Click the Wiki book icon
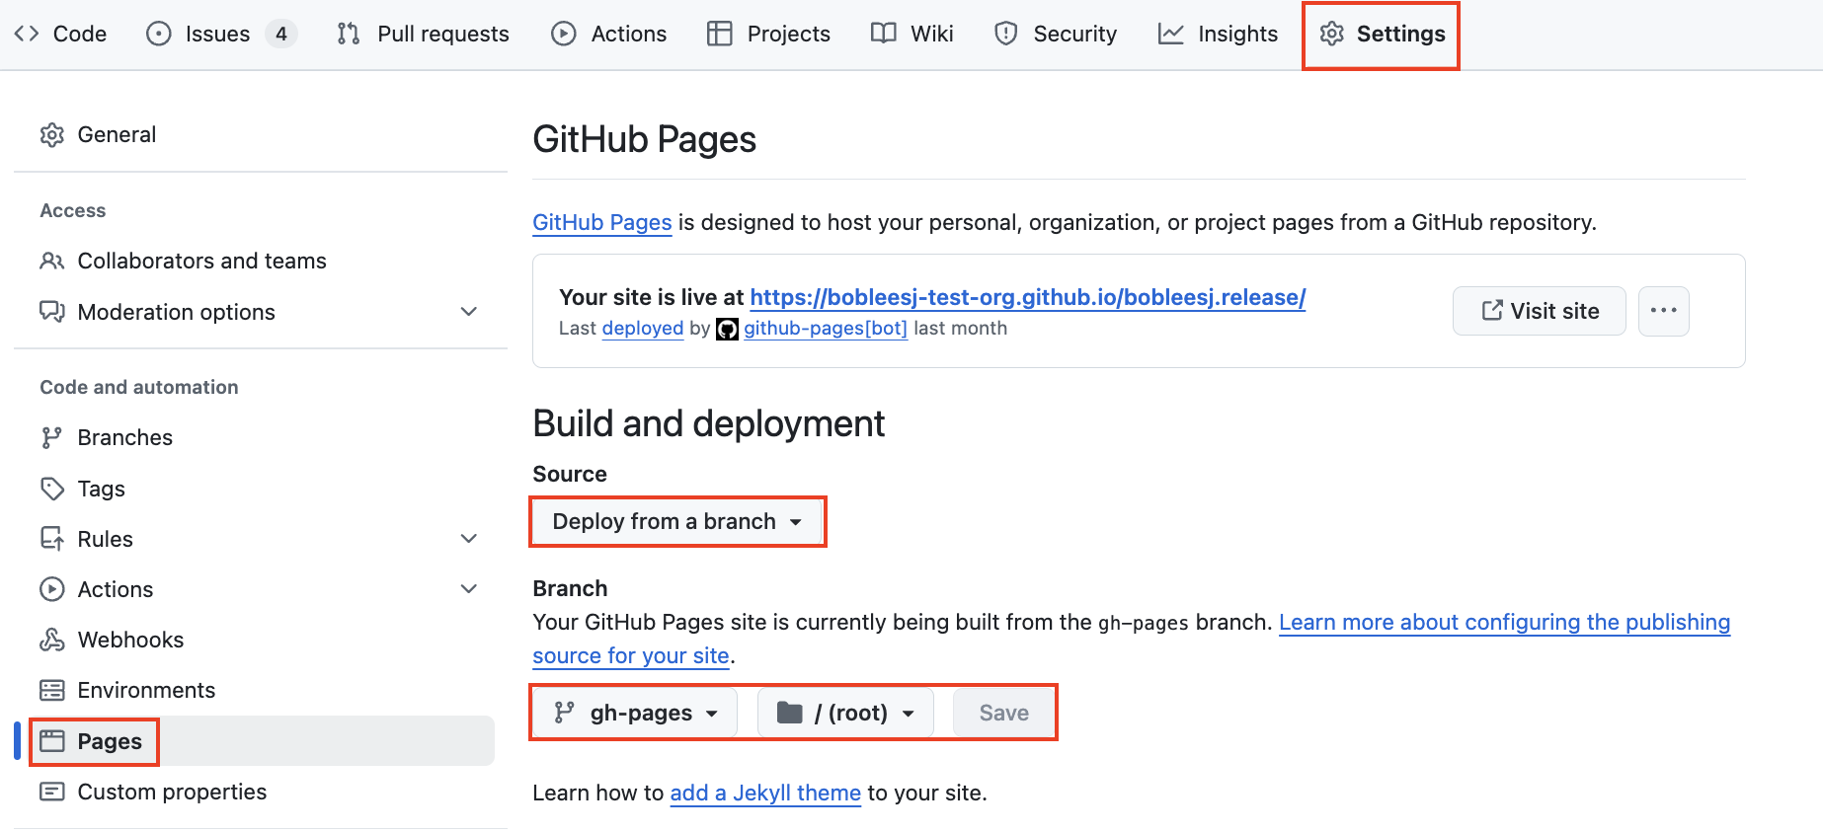This screenshot has width=1823, height=833. click(884, 34)
